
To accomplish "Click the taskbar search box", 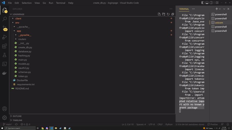I will 20,128.
